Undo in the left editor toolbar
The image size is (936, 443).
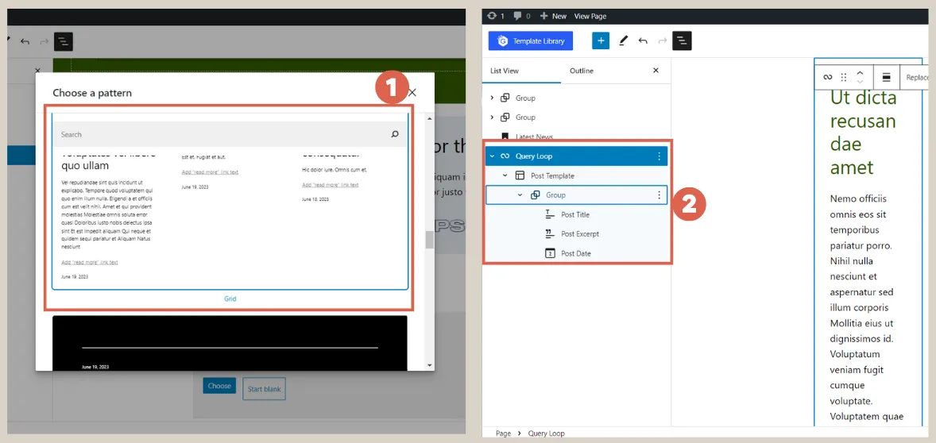coord(25,42)
